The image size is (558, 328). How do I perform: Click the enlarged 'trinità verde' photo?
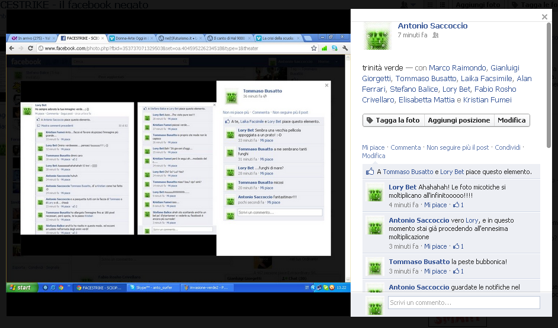(178, 163)
